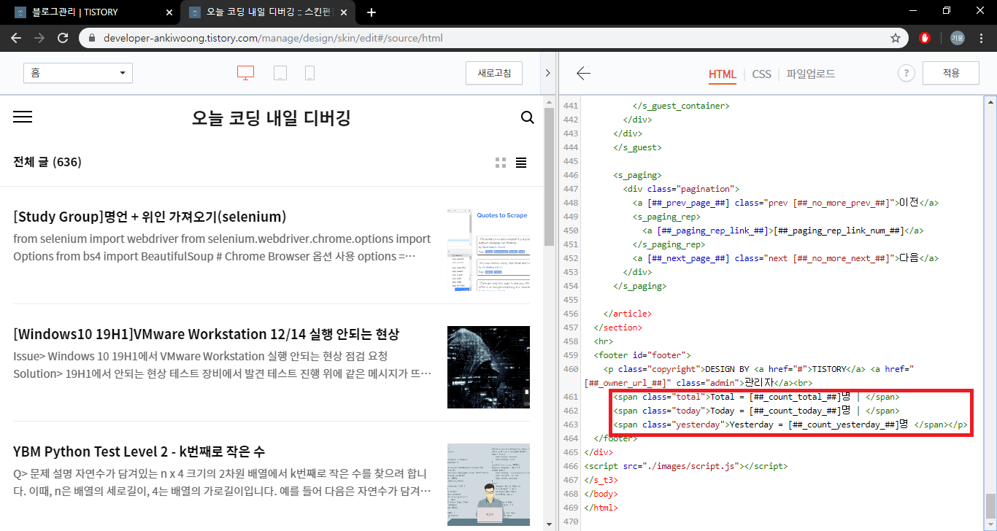This screenshot has width=997, height=531.
Task: Click the programmer illustration thumbnail
Action: pos(488,484)
